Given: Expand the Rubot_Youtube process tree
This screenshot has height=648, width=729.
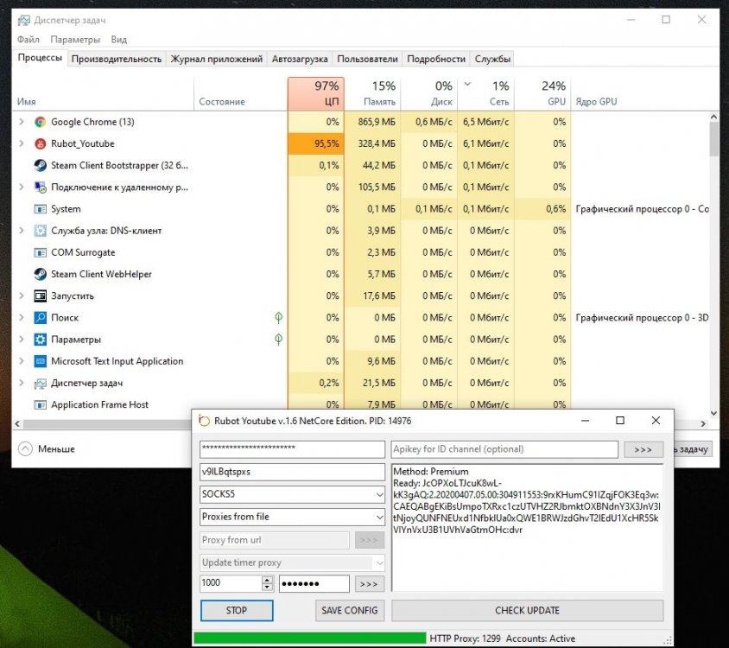Looking at the screenshot, I should tap(22, 143).
